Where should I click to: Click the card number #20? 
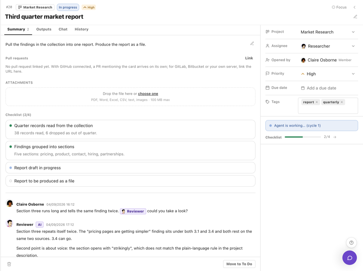click(9, 7)
